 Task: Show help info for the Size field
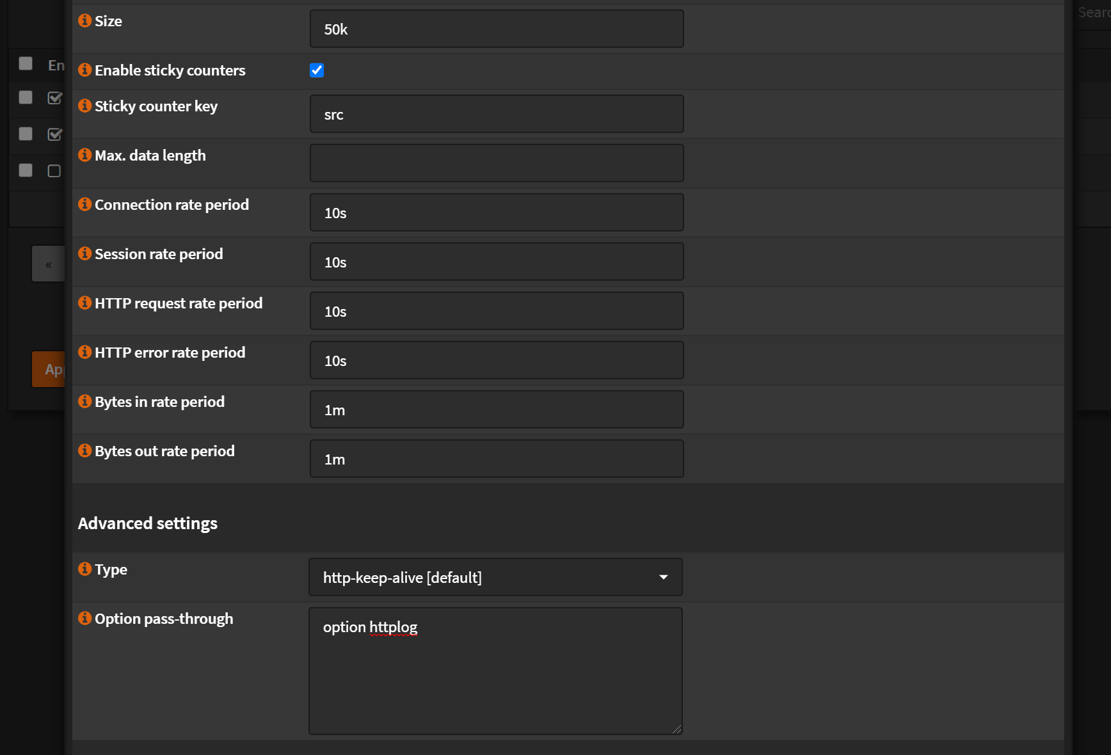(84, 20)
